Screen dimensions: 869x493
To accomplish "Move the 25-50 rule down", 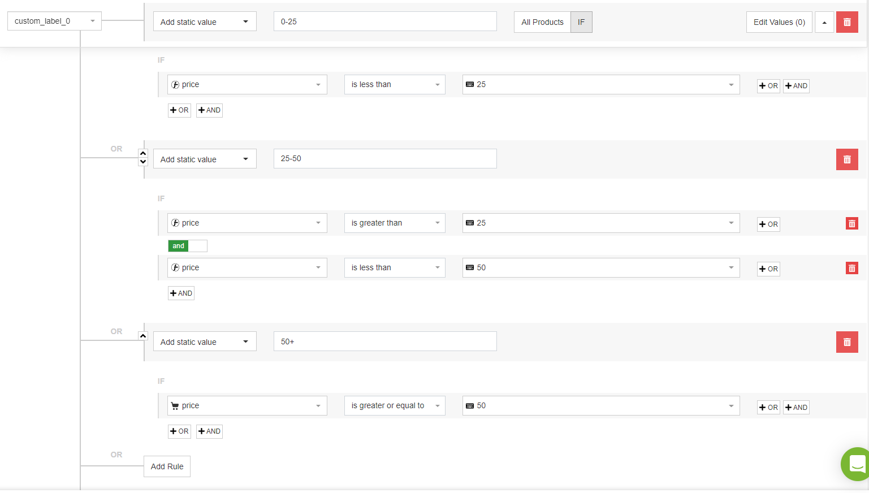I will [143, 162].
